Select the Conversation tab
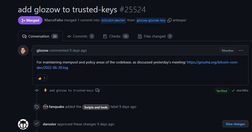This screenshot has width=252, height=132. pyautogui.click(x=40, y=36)
